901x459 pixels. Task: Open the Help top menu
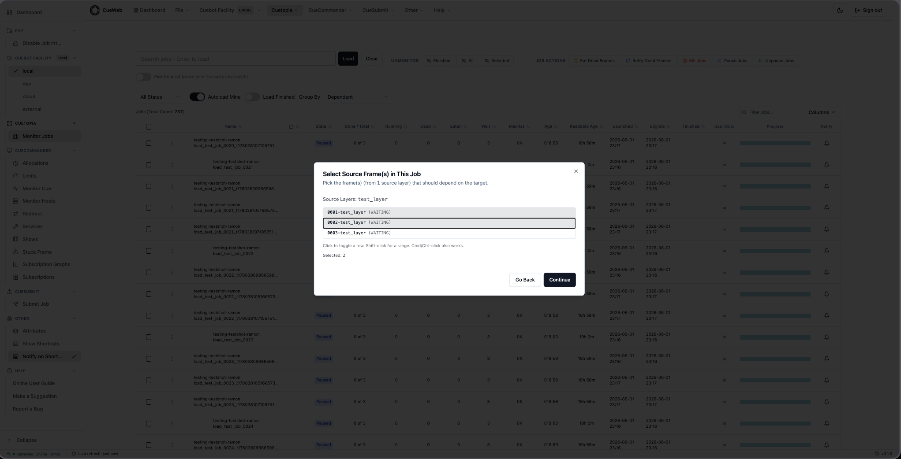441,10
